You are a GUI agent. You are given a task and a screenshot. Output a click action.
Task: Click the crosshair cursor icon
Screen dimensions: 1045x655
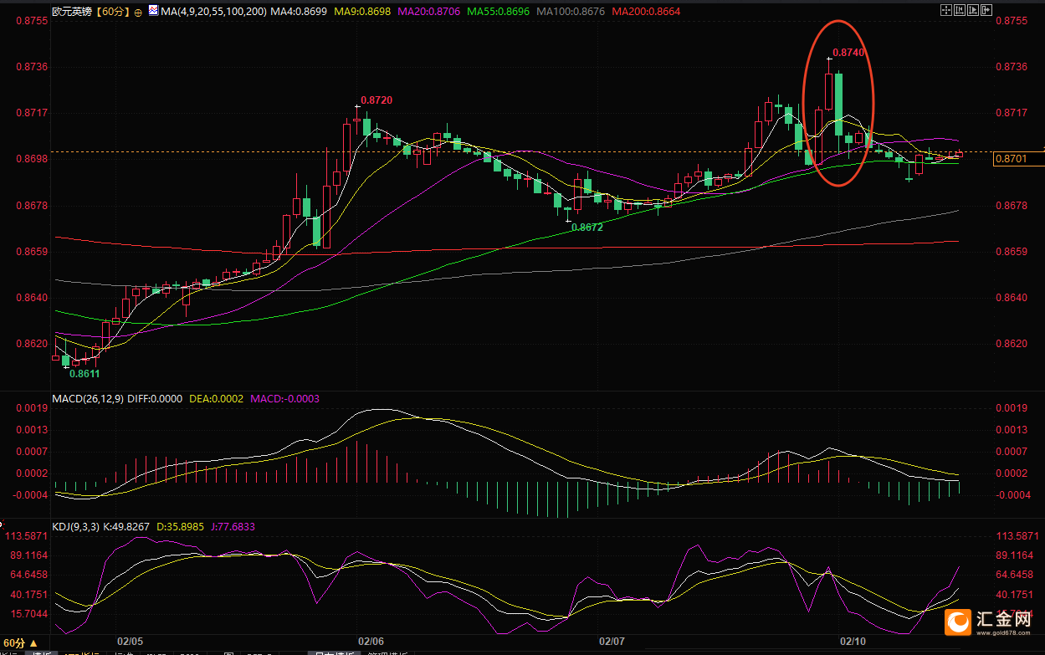pos(946,10)
